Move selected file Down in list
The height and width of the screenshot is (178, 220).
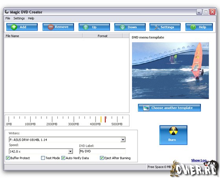click(130, 27)
